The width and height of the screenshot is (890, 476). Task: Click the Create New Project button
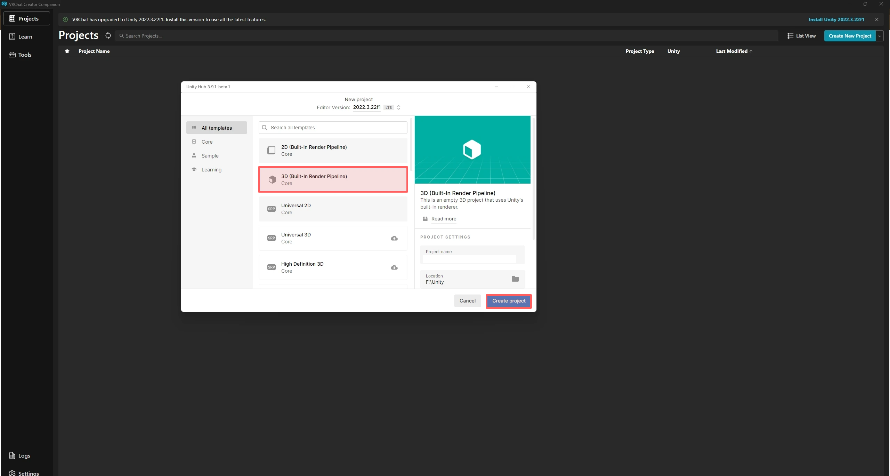[850, 36]
